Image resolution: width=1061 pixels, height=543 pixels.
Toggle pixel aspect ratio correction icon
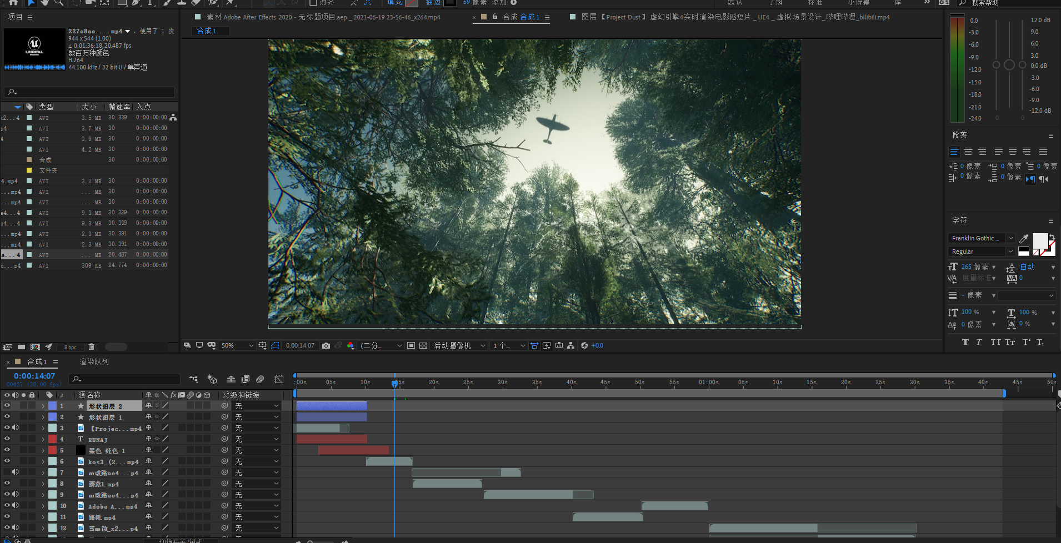point(534,345)
